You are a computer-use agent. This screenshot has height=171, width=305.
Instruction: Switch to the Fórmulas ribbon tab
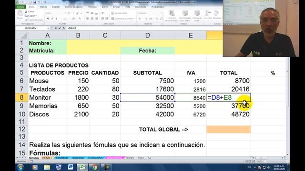tap(92, 7)
